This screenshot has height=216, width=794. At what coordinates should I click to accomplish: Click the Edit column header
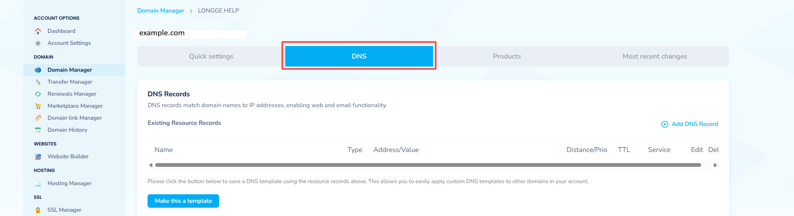click(x=697, y=150)
